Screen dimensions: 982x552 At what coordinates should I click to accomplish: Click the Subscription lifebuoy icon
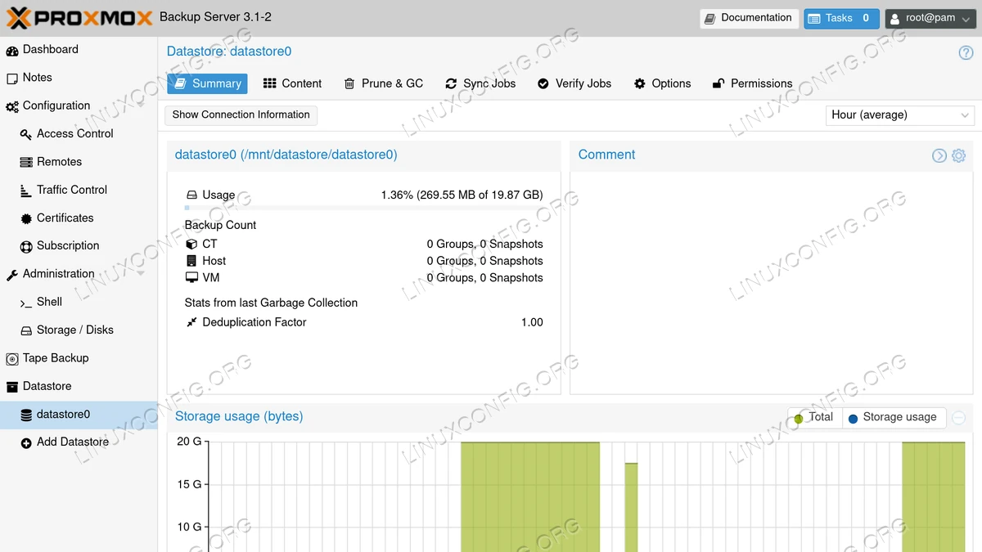[26, 246]
